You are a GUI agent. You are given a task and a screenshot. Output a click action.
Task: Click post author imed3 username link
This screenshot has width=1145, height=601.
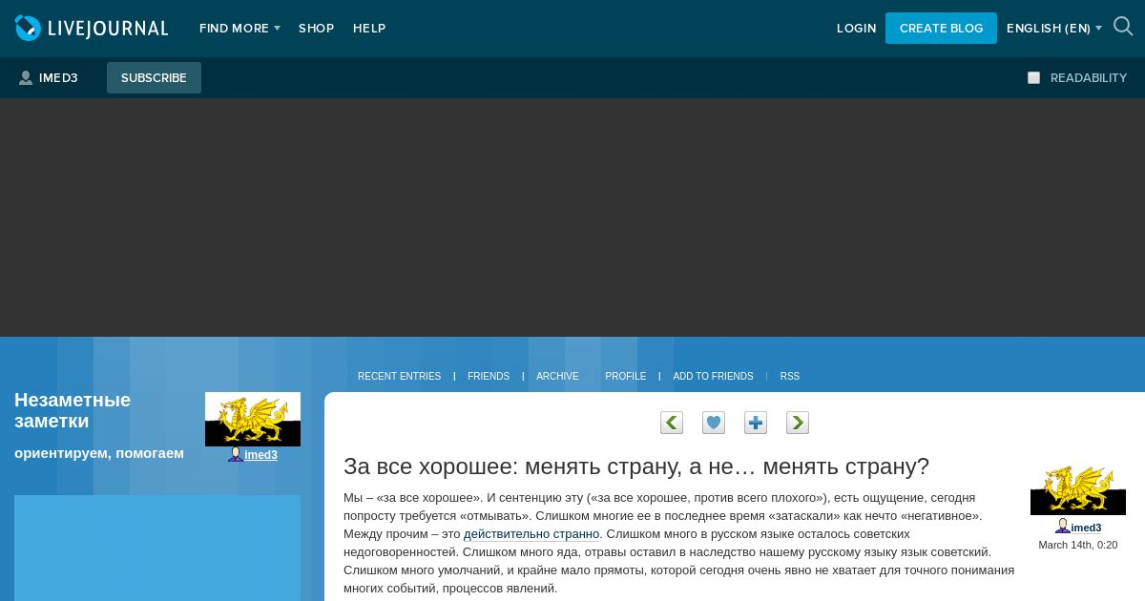point(1086,528)
